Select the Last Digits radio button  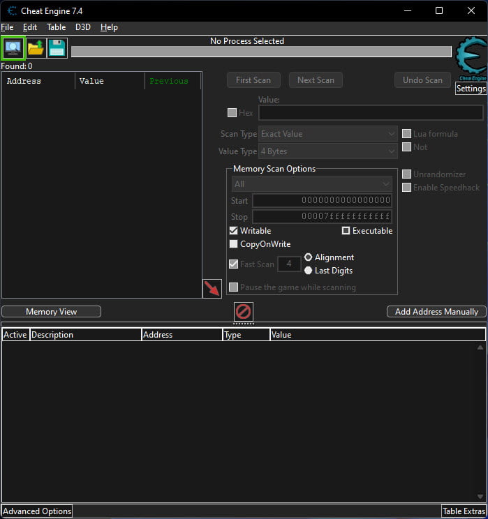(308, 271)
